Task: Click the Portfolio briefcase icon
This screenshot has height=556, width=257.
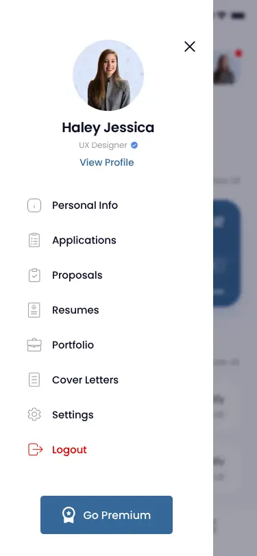Action: (34, 344)
